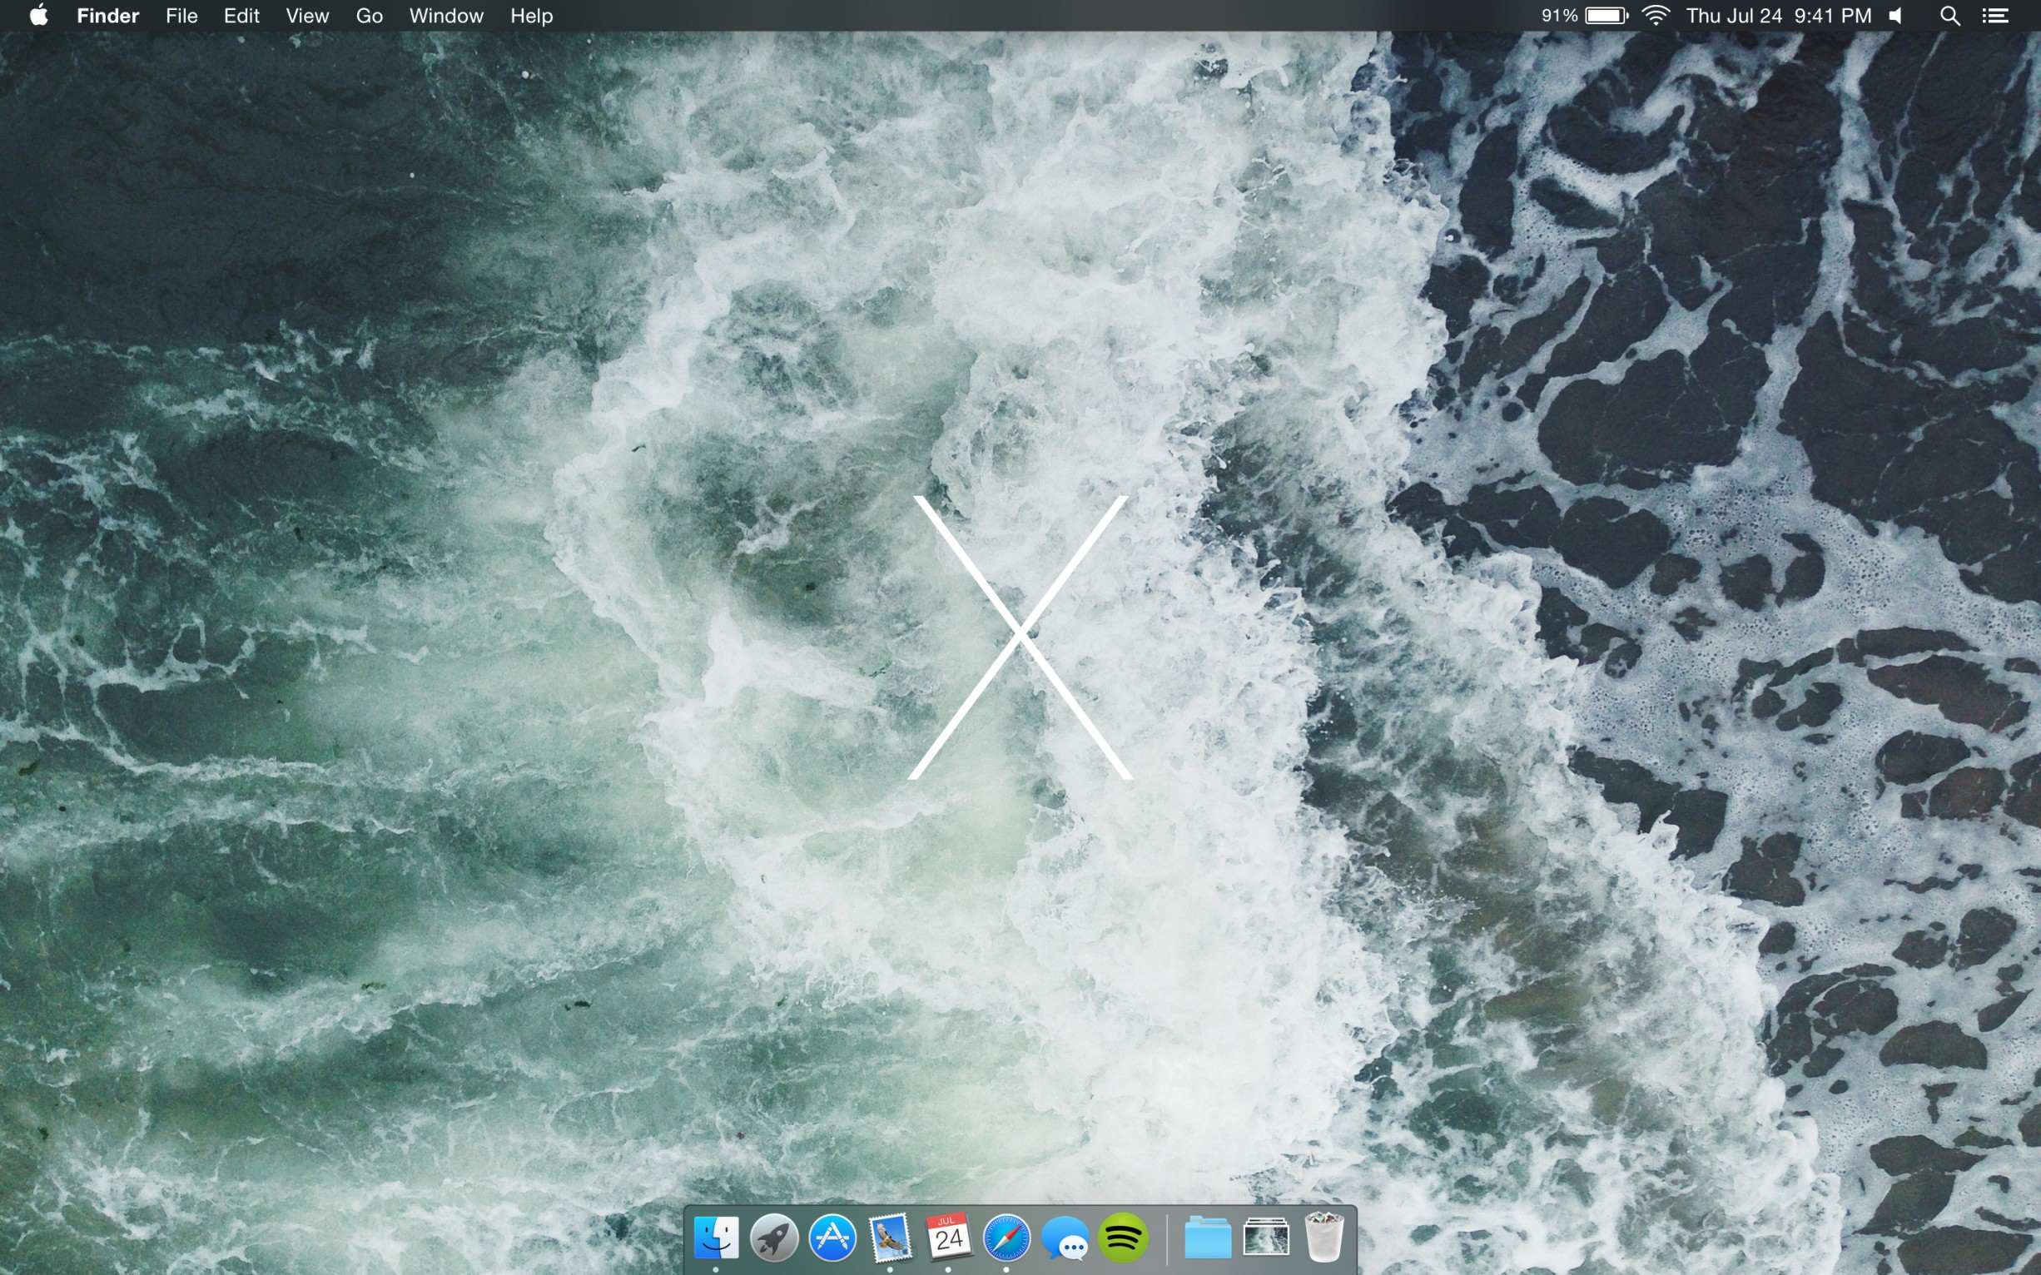The height and width of the screenshot is (1275, 2041).
Task: Click the volume speaker icon
Action: click(x=1896, y=15)
